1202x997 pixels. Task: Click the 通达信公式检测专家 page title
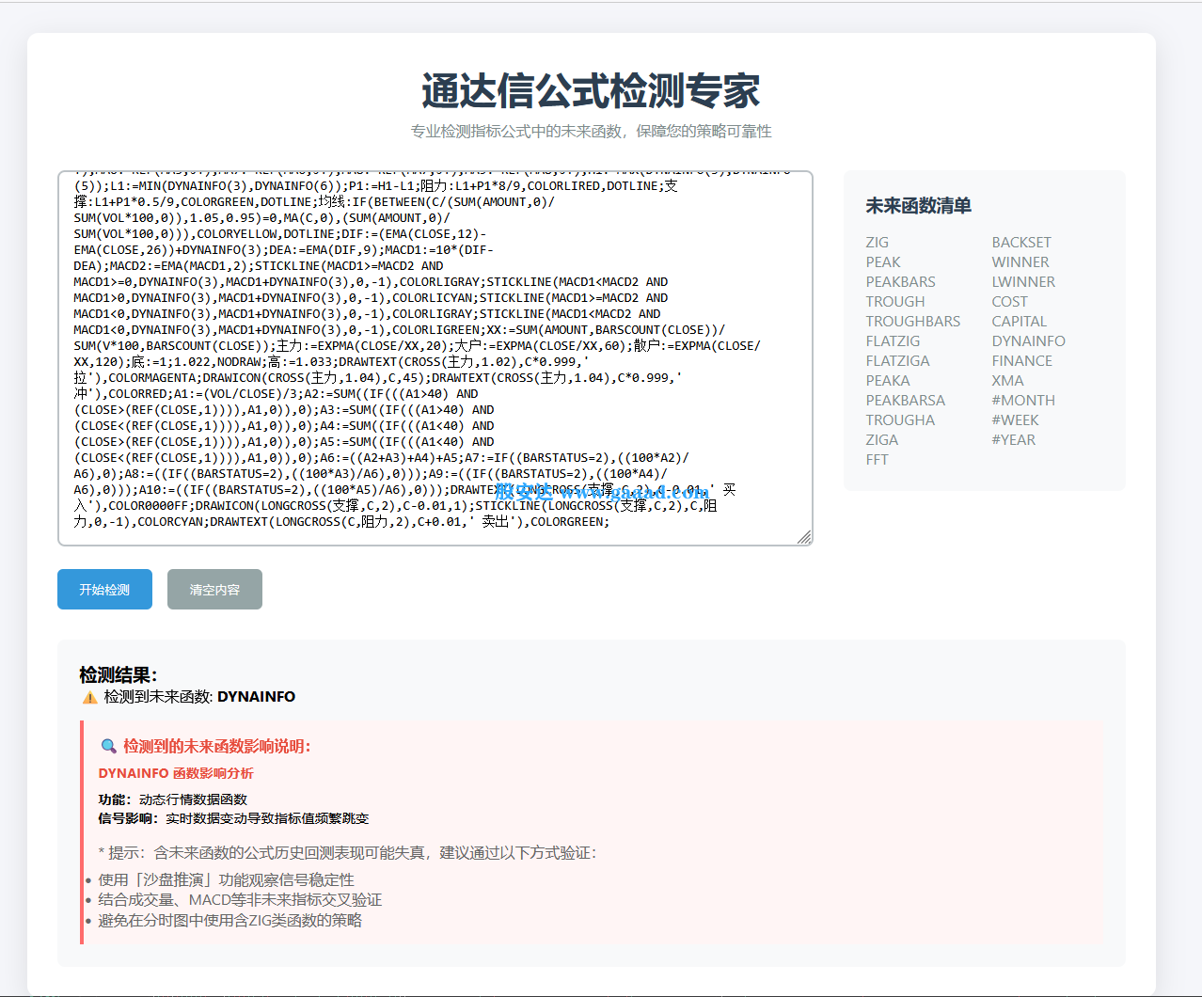click(x=591, y=91)
